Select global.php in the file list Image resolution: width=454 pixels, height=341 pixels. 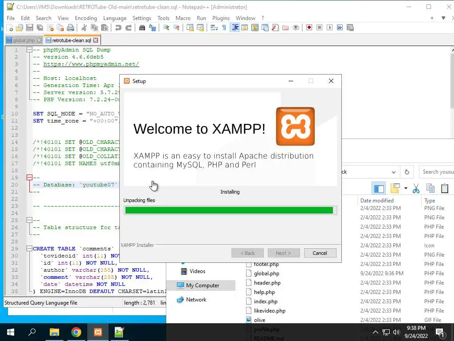click(266, 274)
